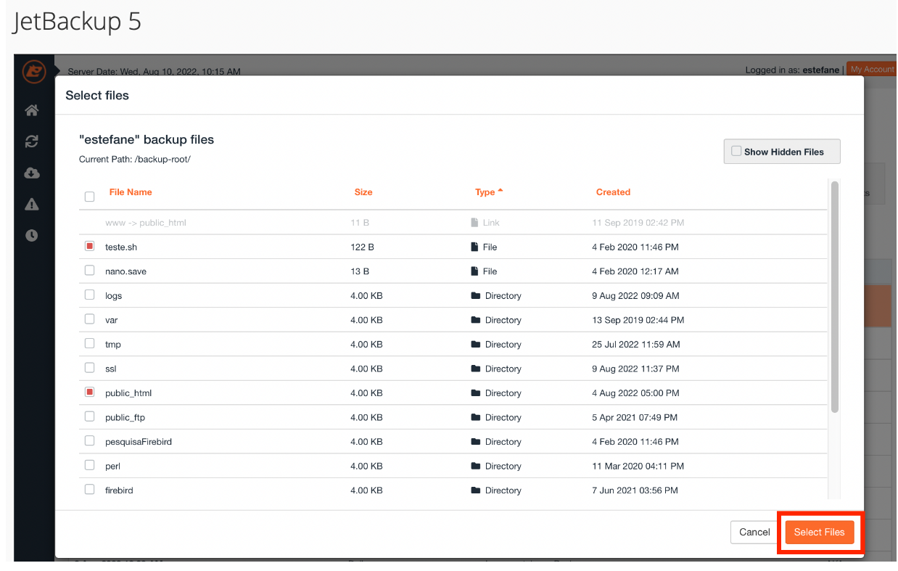Click '5 Apr 2021 07:49 PM' date
The width and height of the screenshot is (898, 571).
click(x=635, y=417)
